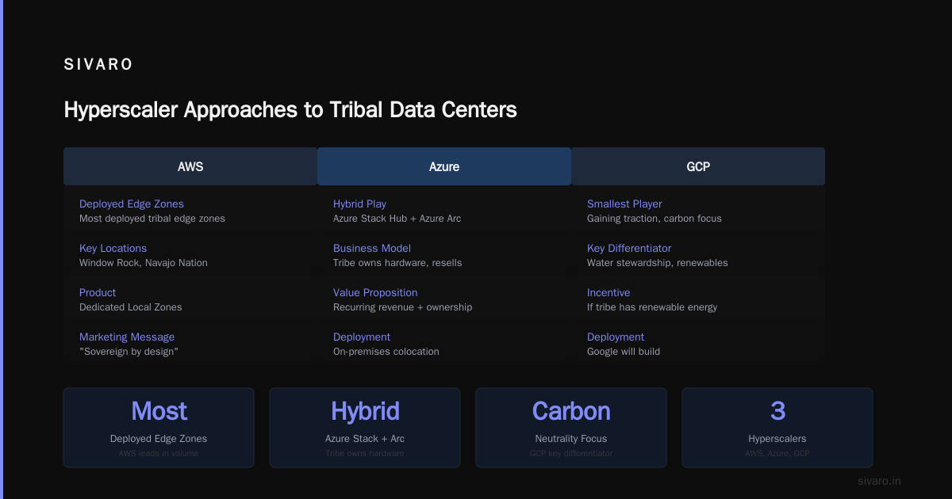Click the "Sovereign by design" quote
This screenshot has height=499, width=952.
(x=129, y=352)
